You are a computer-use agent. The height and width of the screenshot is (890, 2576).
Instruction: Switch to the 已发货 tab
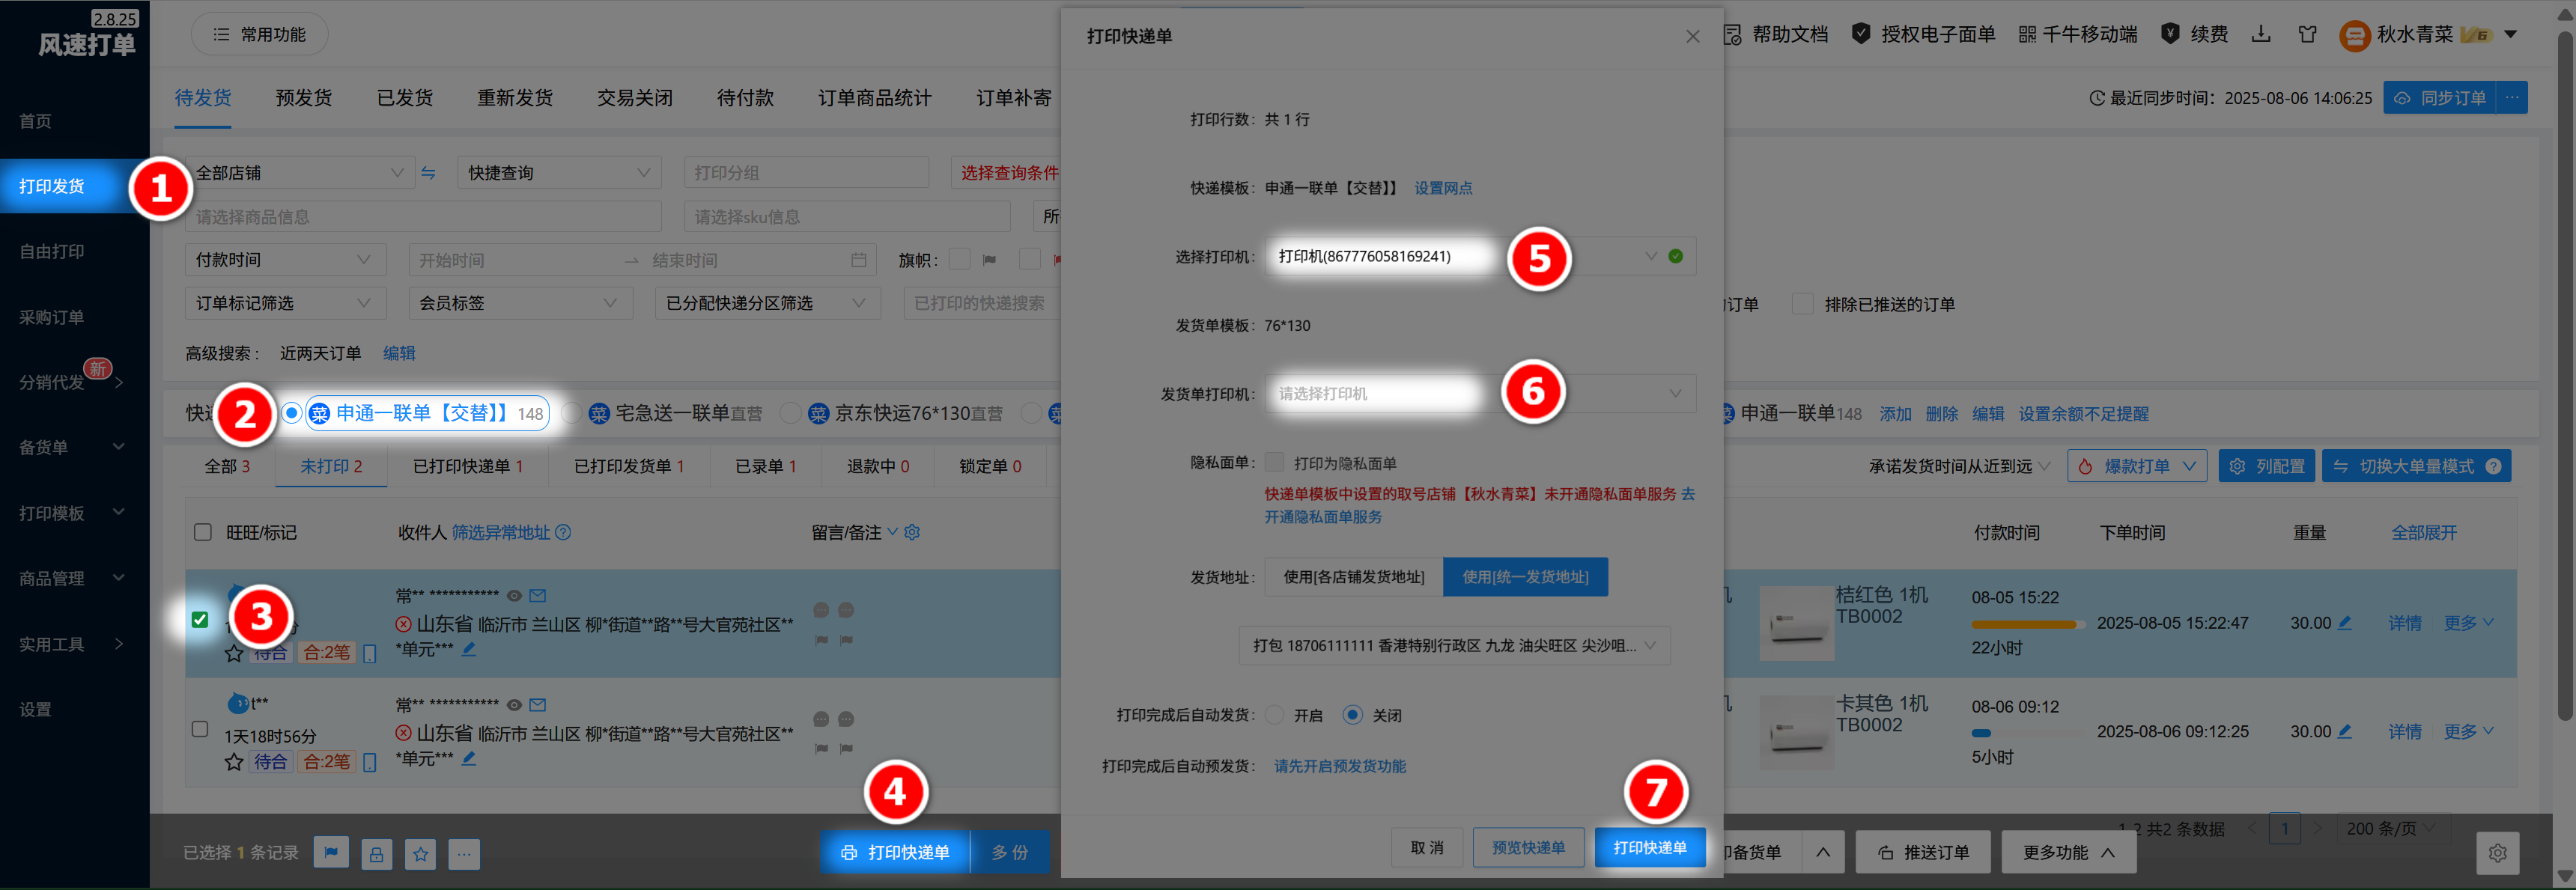point(405,98)
